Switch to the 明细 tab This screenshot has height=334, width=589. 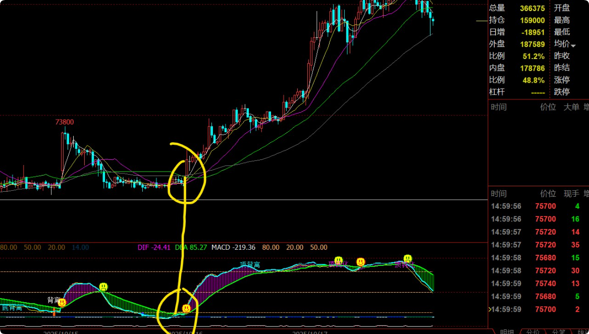pyautogui.click(x=506, y=331)
